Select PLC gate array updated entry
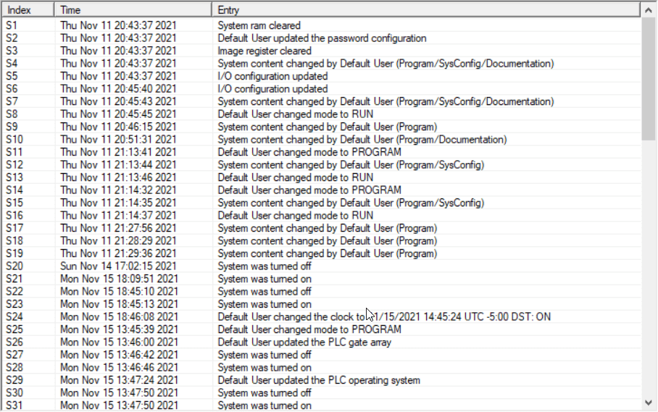This screenshot has width=658, height=412. pos(304,342)
